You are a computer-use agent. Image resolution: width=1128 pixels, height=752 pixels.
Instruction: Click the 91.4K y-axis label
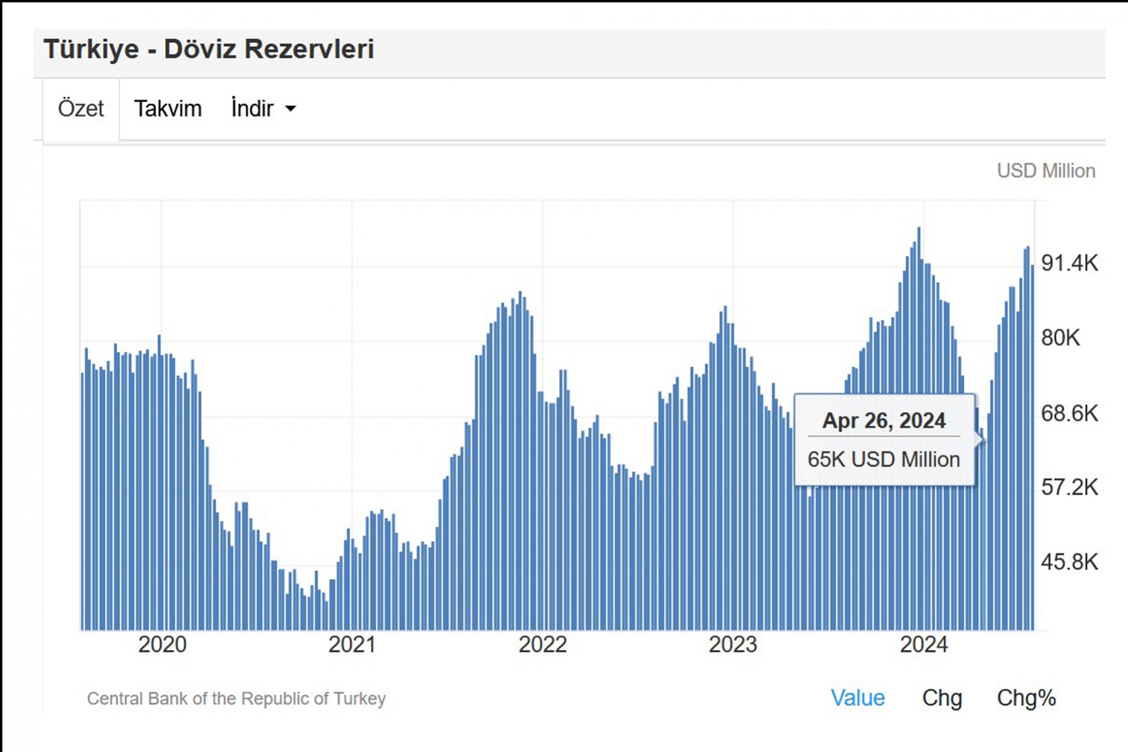(x=1069, y=263)
